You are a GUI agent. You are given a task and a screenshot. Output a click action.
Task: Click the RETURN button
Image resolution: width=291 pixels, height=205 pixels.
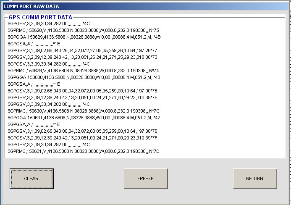255,179
